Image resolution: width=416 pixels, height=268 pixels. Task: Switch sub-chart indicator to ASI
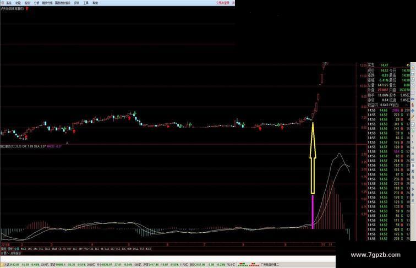pyautogui.click(x=75, y=249)
